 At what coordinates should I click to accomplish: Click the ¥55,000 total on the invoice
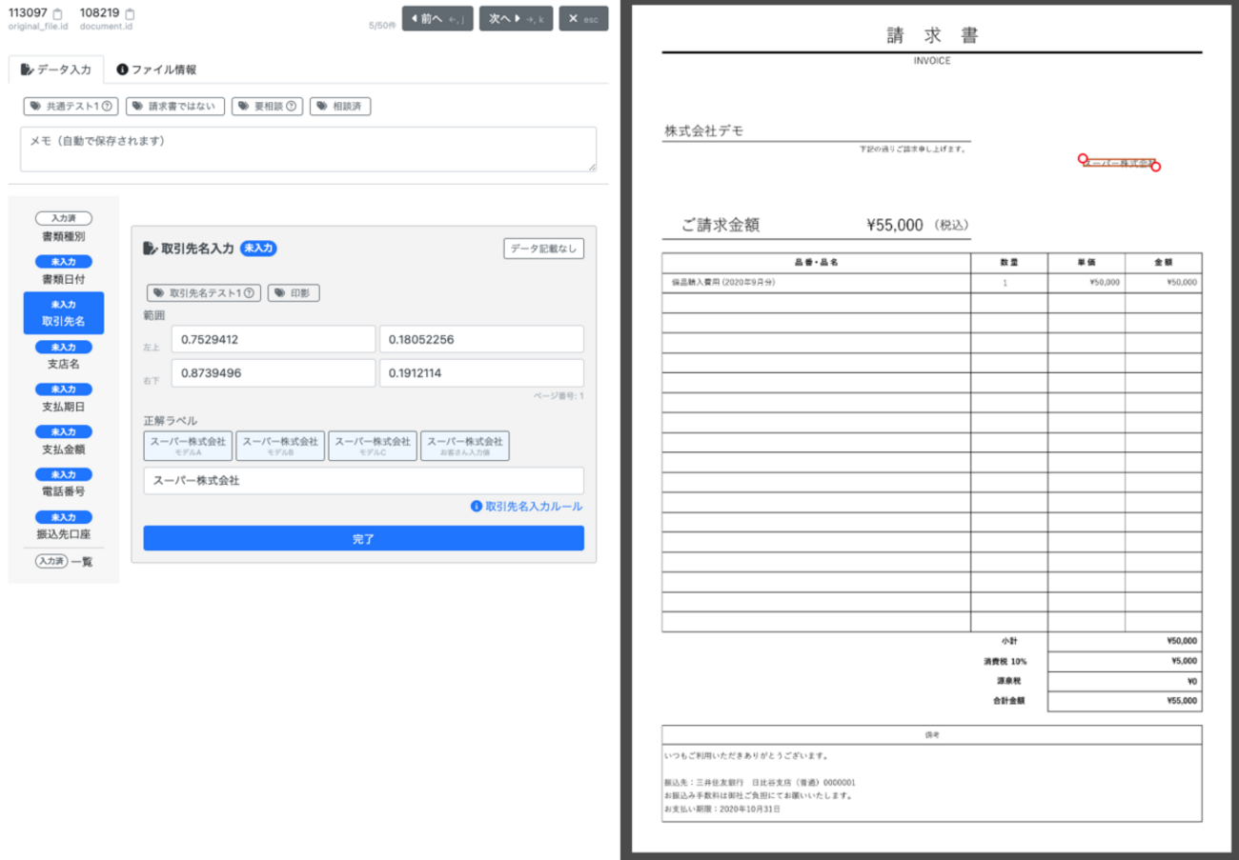894,226
